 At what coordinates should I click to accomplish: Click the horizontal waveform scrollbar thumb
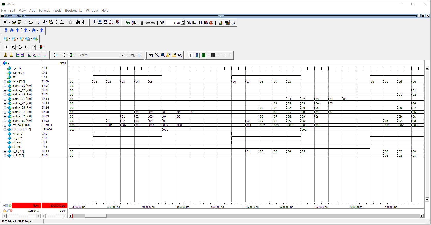[x=95, y=216]
